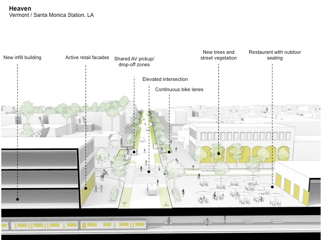Click the "Heaven" title text
Screen dimensions: 321x240
click(x=20, y=8)
